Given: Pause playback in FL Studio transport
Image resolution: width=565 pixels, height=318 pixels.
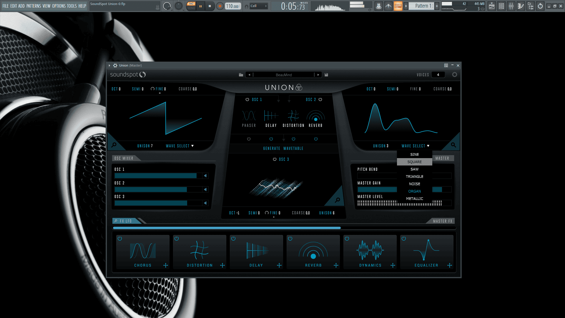Looking at the screenshot, I should (x=200, y=6).
